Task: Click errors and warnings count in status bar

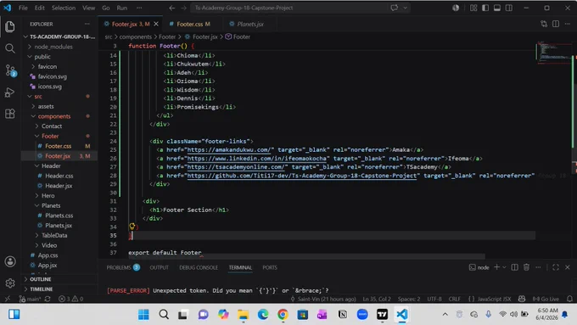Action: pos(70,299)
